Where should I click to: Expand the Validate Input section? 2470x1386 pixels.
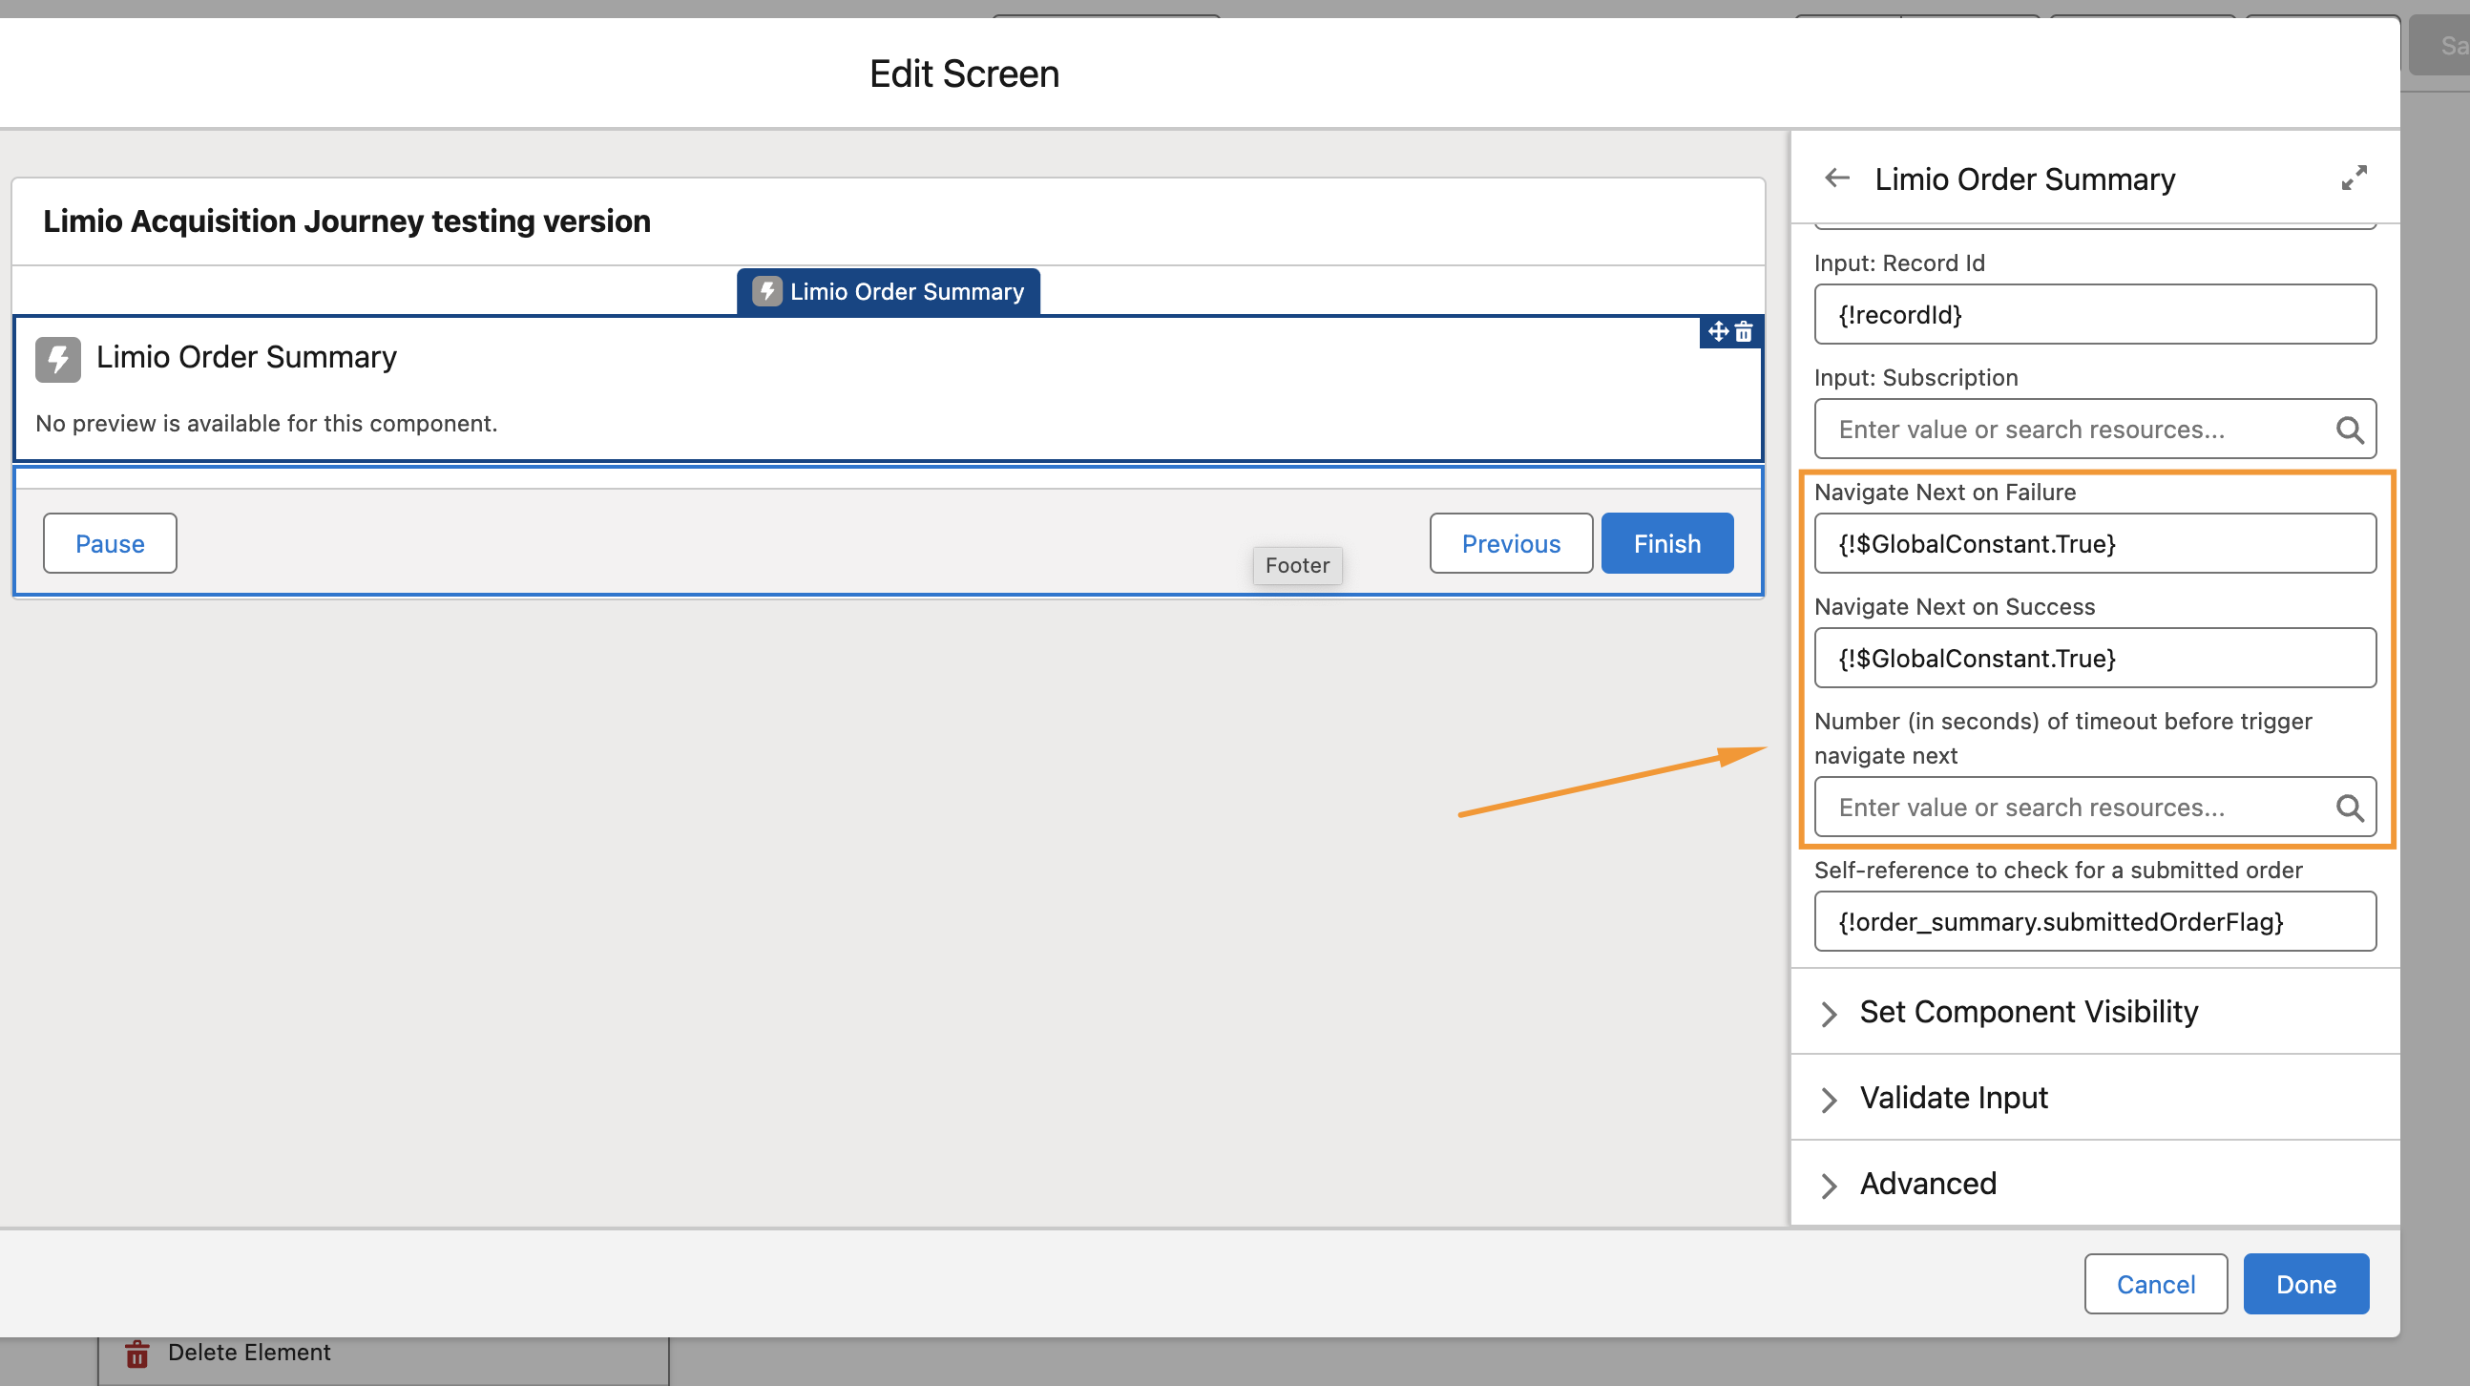point(2095,1099)
